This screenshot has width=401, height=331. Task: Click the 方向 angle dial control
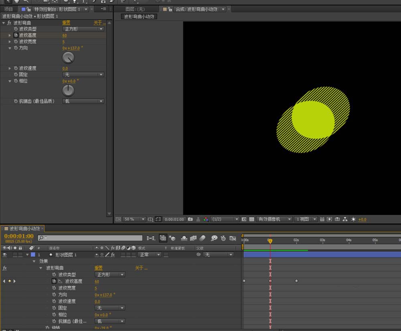pos(69,58)
